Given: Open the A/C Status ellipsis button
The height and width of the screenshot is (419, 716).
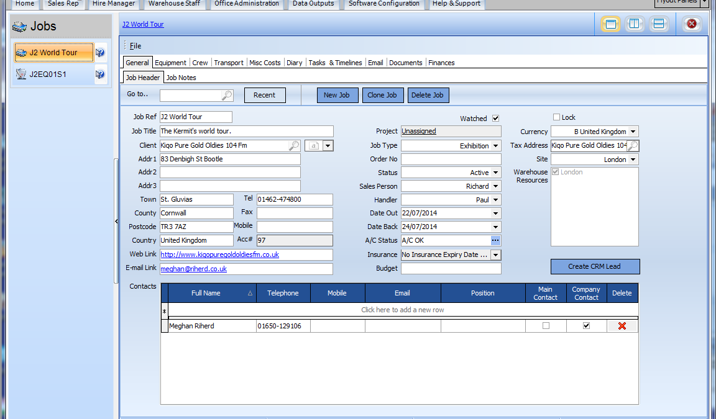Looking at the screenshot, I should click(495, 240).
